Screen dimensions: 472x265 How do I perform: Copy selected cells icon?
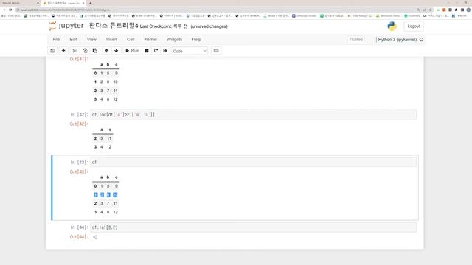point(85,51)
